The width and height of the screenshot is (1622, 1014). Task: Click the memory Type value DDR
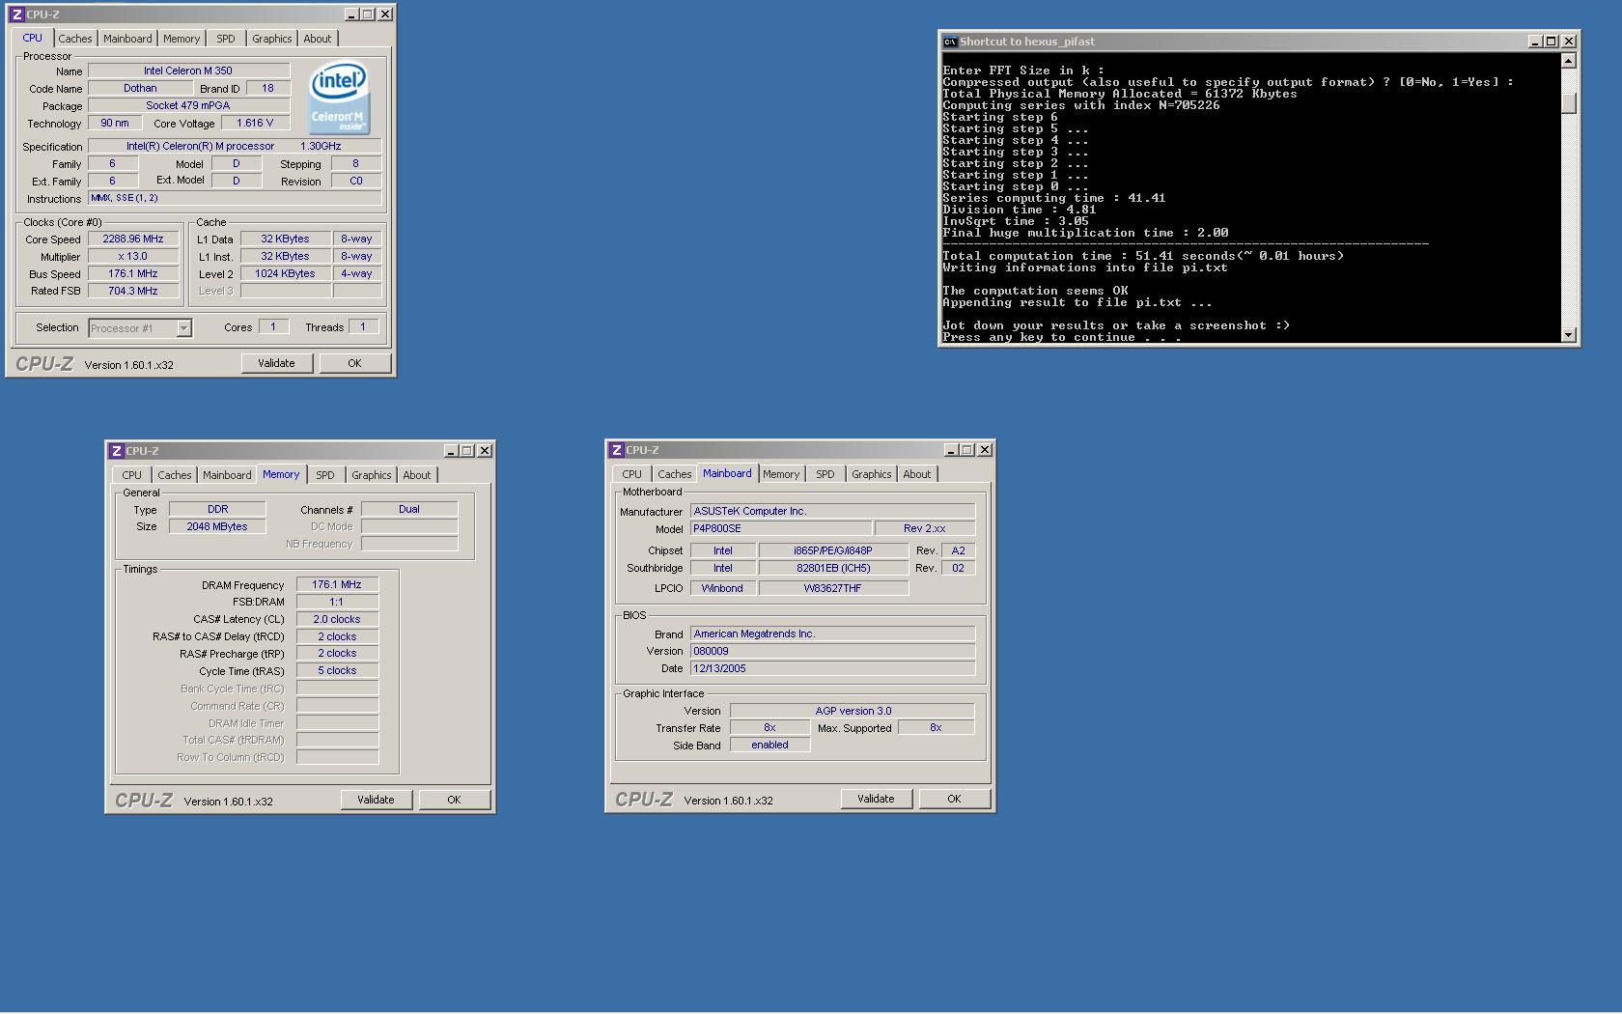217,509
